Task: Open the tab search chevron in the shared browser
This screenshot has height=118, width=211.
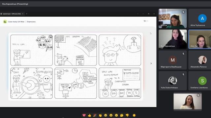Action: click(x=138, y=14)
